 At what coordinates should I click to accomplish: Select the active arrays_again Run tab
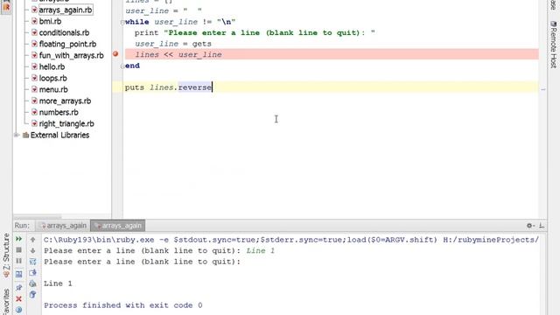(x=118, y=226)
